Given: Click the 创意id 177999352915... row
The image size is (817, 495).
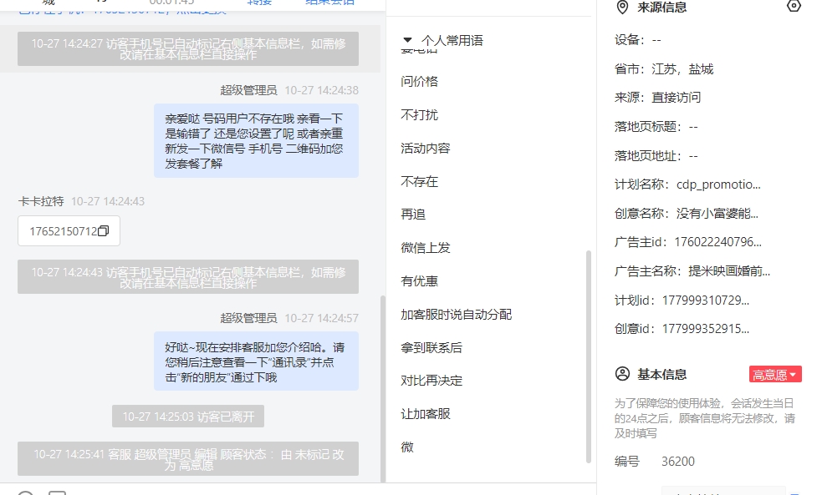Looking at the screenshot, I should pos(682,329).
